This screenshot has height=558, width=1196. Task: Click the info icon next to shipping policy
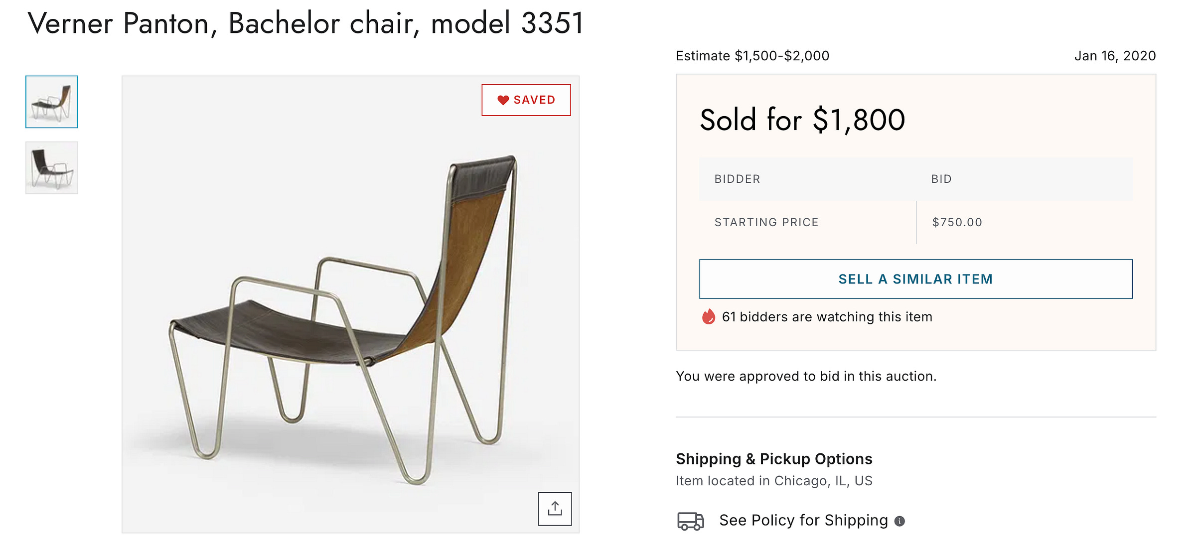click(899, 521)
